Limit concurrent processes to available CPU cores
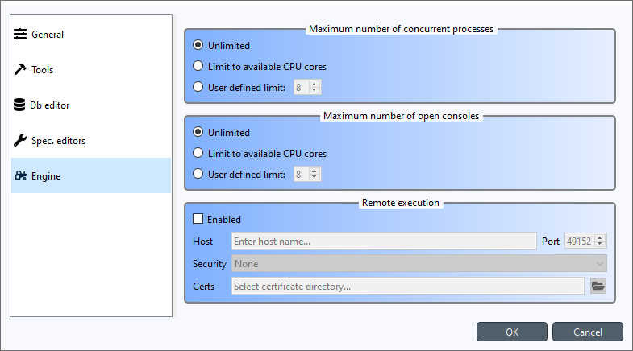This screenshot has height=351, width=633. coord(198,66)
